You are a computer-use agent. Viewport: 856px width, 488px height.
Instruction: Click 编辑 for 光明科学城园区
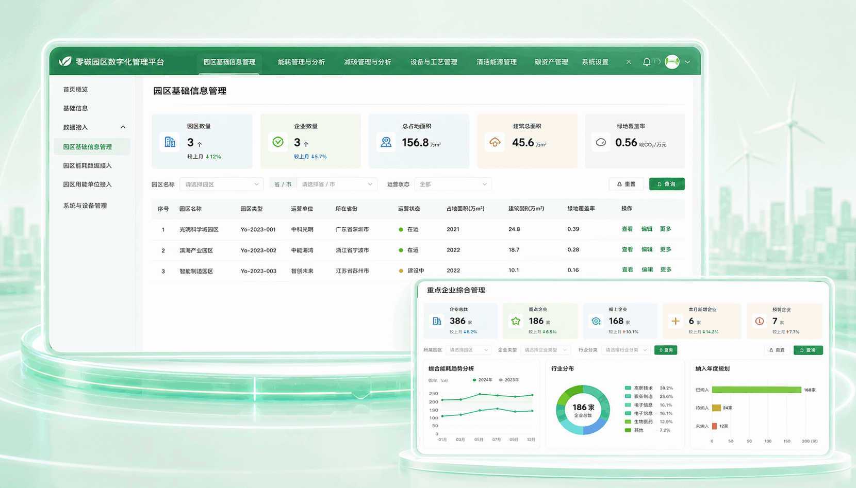647,229
